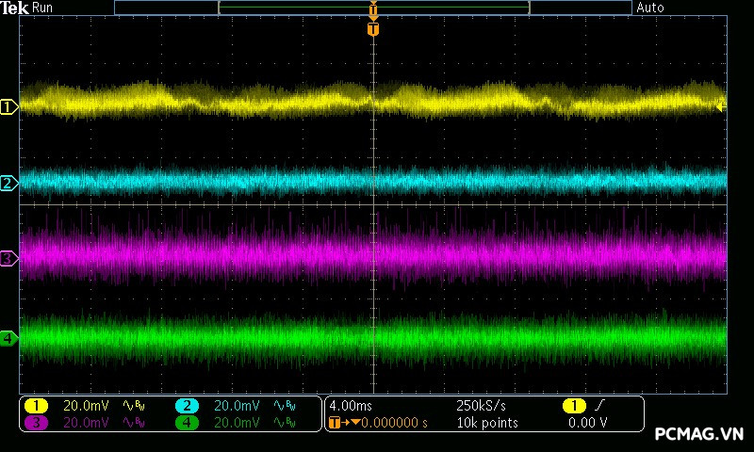Click the 0.00 V trigger level readout
Screen dimensions: 754x452
pos(587,423)
